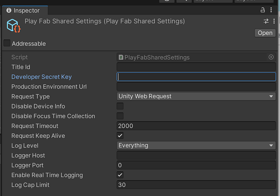
Task: Click the Script object picker circle
Action: (x=271, y=57)
